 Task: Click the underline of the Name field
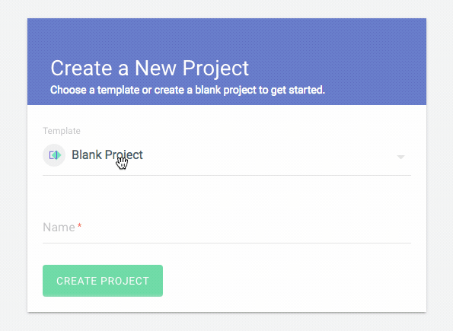(x=227, y=243)
